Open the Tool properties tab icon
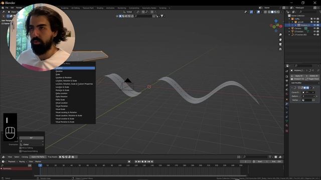 (287, 71)
